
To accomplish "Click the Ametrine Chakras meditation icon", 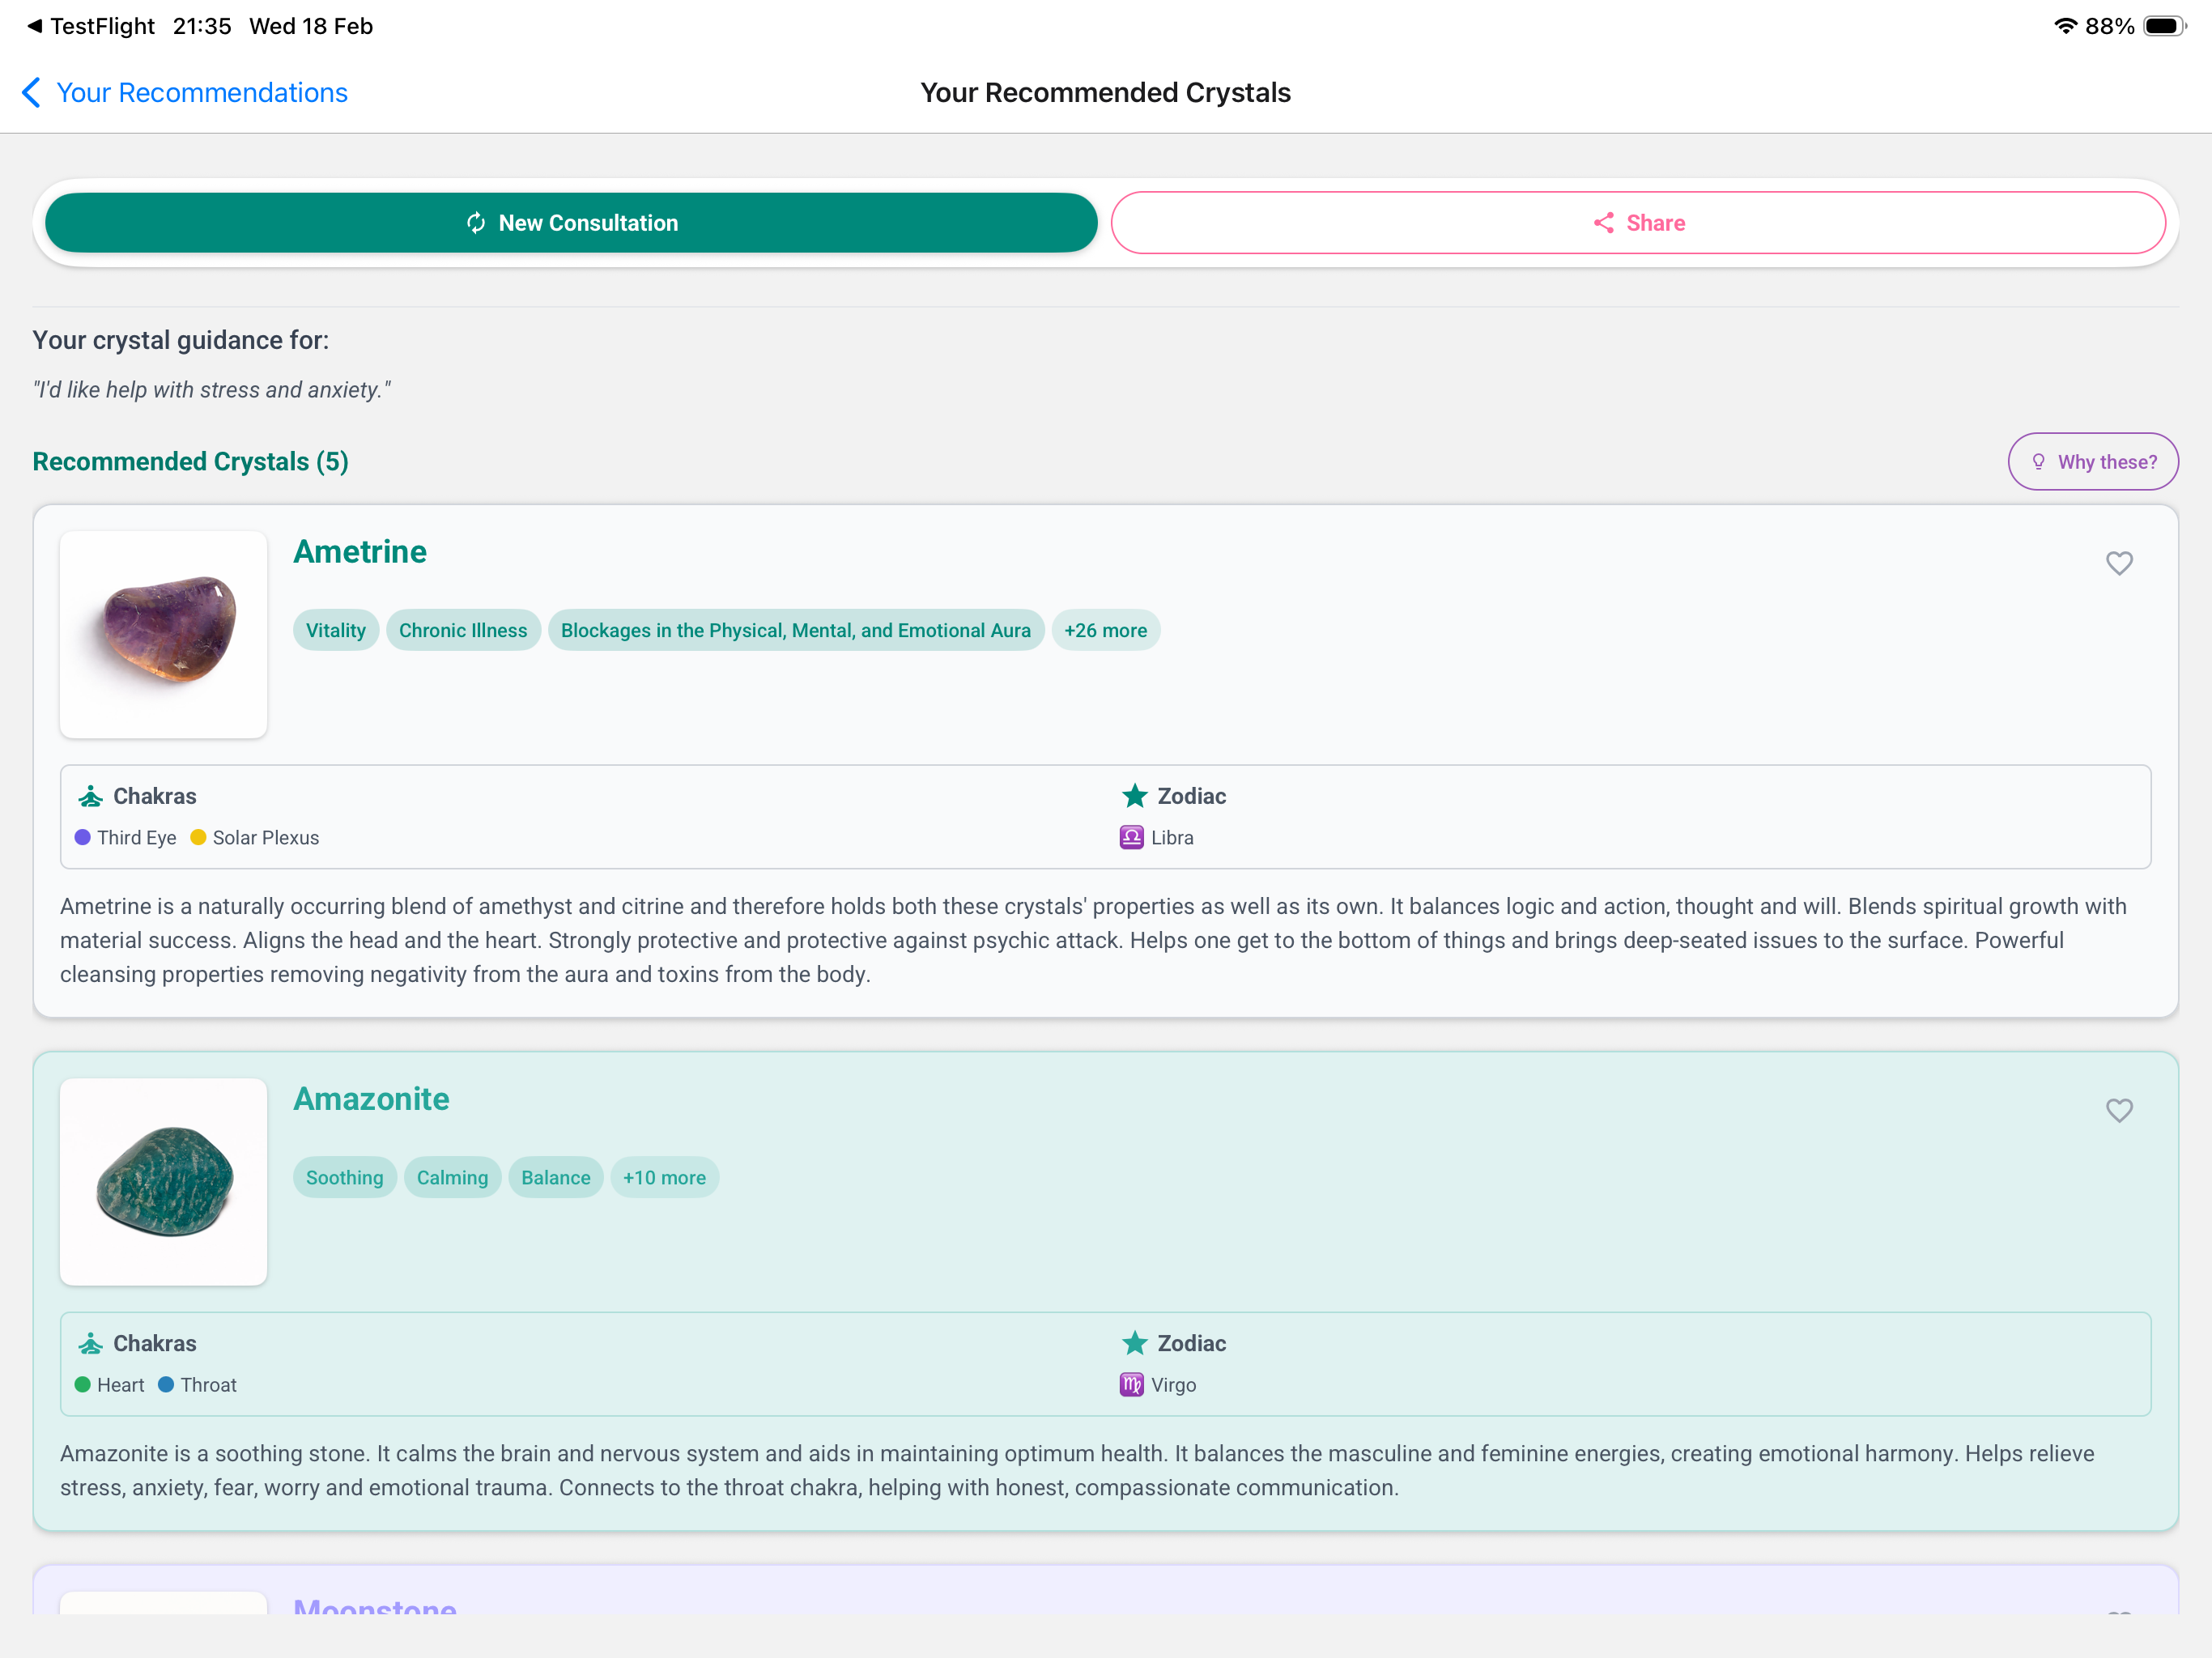I will [x=91, y=796].
